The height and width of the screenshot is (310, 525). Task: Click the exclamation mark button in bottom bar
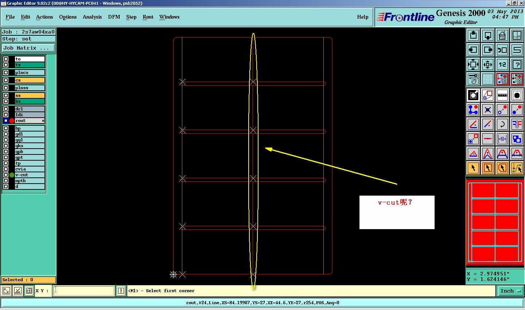[x=121, y=291]
